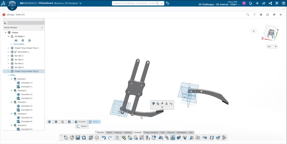This screenshot has width=287, height=144.
Task: Click the gear preferences icon in xDesign header
Action: tap(261, 15)
